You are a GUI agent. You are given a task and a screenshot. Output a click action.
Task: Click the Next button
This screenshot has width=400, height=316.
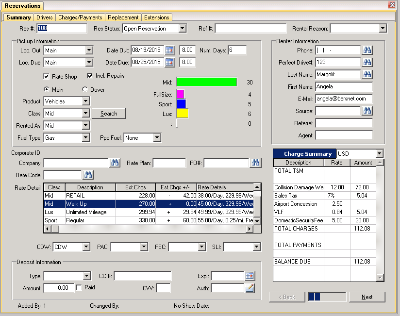click(367, 297)
